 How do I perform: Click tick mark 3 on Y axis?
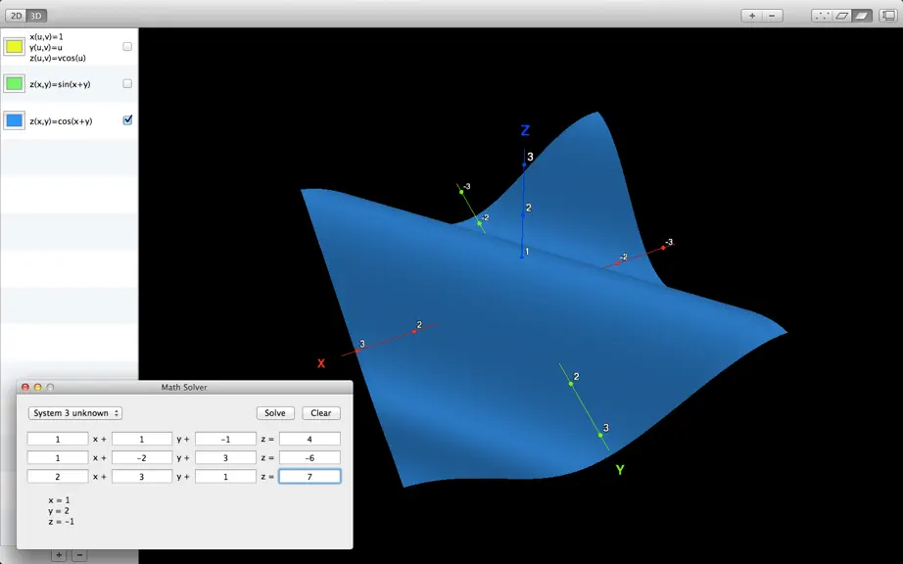point(606,428)
